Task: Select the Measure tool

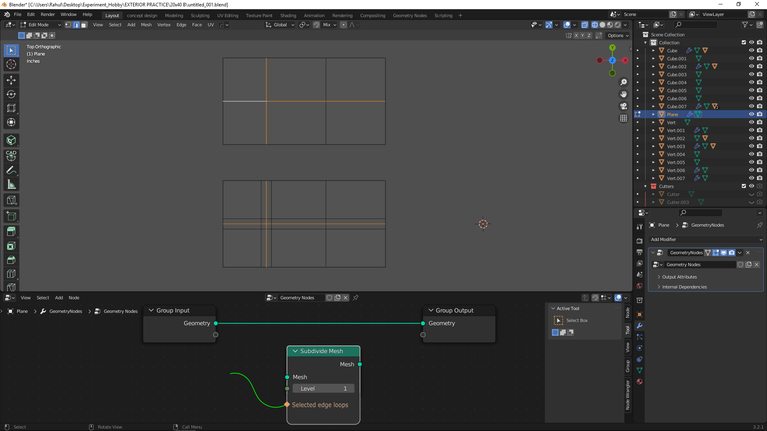Action: click(11, 184)
